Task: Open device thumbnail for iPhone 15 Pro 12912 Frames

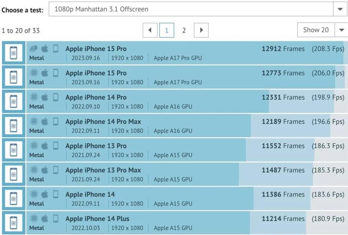Action: [13, 53]
